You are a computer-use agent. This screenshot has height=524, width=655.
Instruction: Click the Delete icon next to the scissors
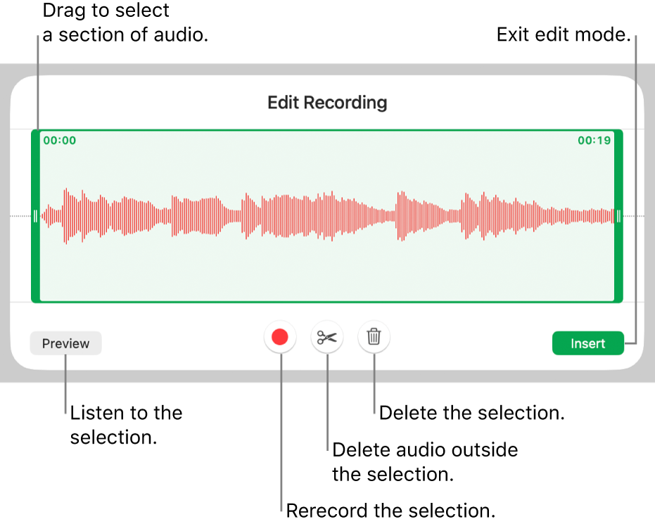pyautogui.click(x=374, y=337)
